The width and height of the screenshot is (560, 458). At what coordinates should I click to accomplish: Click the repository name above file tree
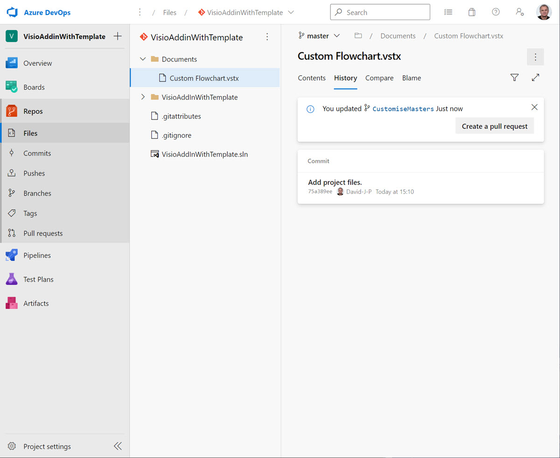click(x=197, y=37)
